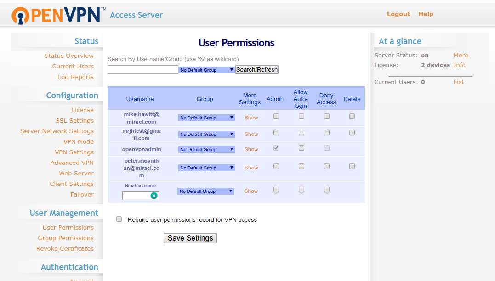Image resolution: width=495 pixels, height=281 pixels.
Task: Focus the New Username input field
Action: 140,196
